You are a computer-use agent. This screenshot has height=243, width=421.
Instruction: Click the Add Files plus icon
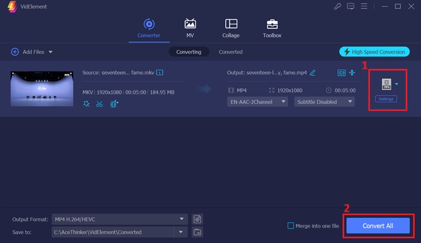pos(15,52)
